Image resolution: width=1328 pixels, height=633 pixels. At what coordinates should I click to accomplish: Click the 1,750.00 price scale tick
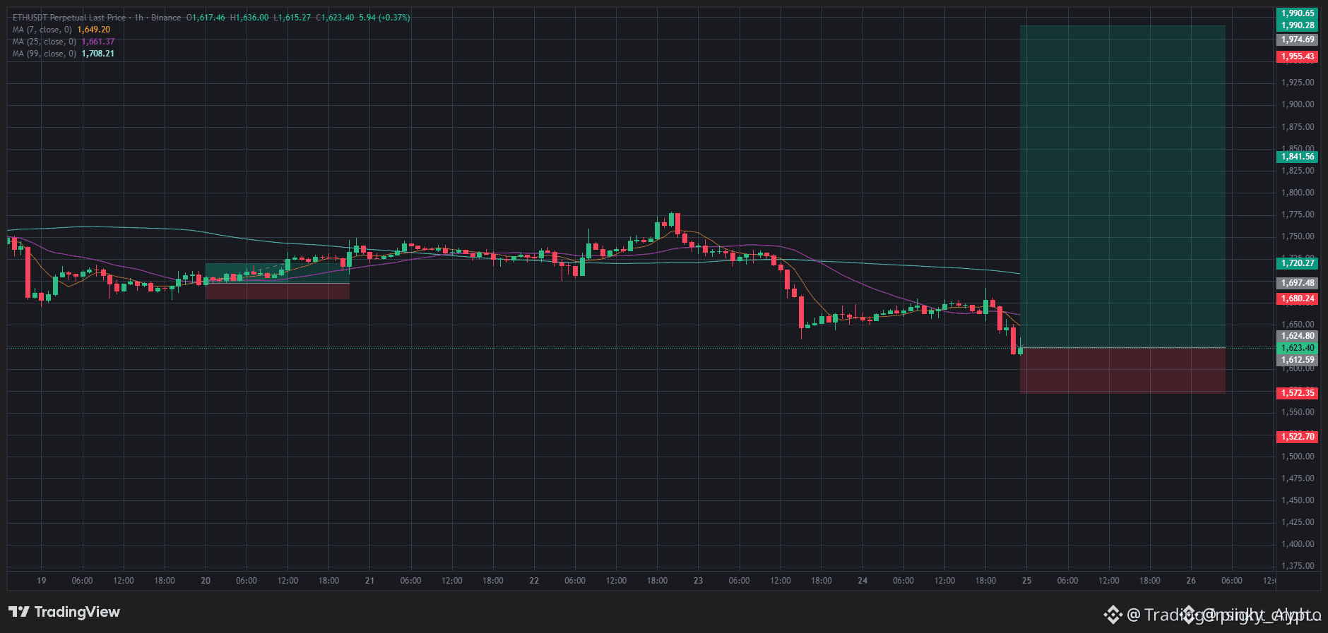tap(1298, 236)
